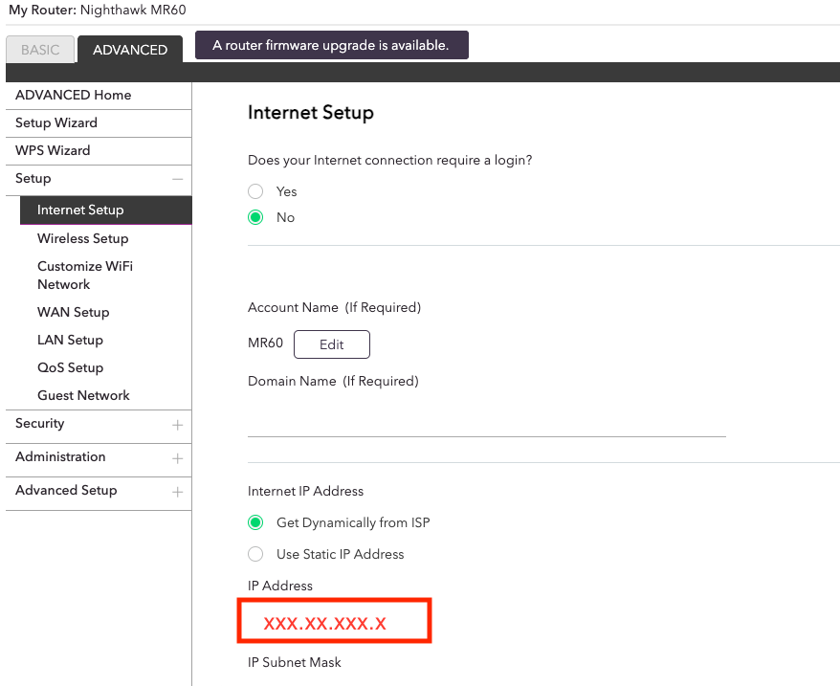This screenshot has width=840, height=686.
Task: Navigate to WAN Setup
Action: tap(73, 313)
